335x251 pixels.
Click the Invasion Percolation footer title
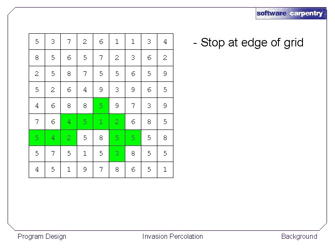[x=173, y=237]
